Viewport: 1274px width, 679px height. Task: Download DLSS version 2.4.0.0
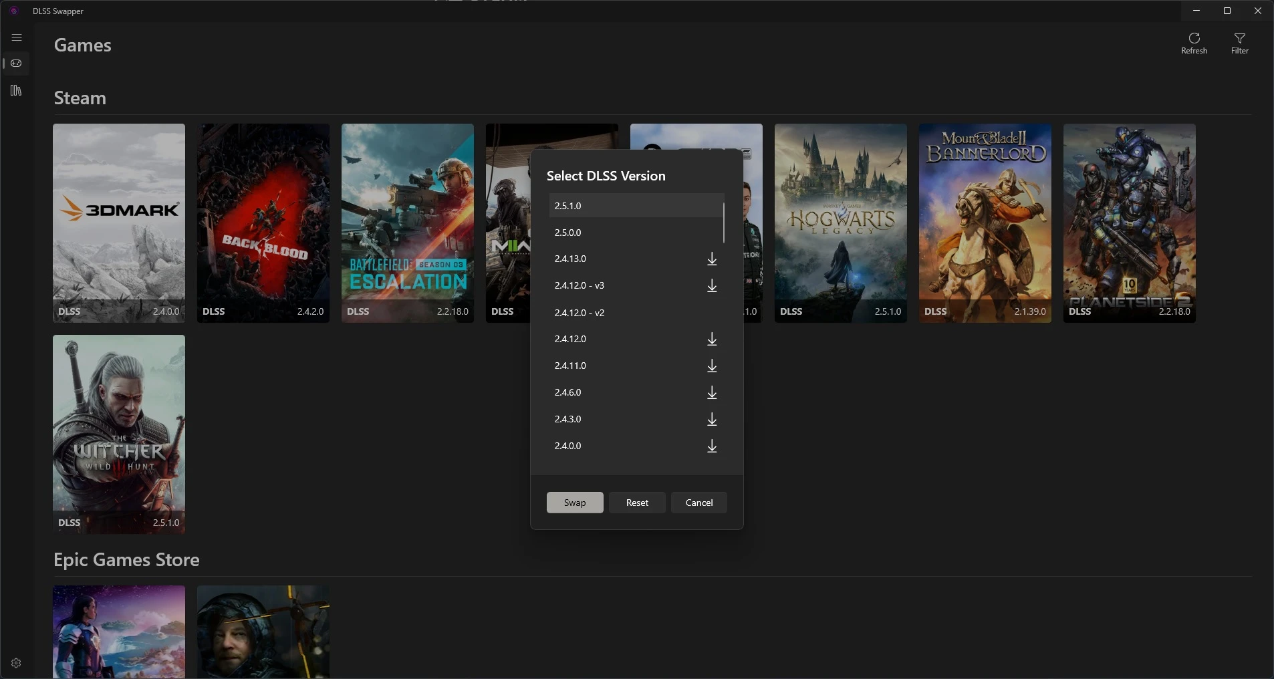711,447
